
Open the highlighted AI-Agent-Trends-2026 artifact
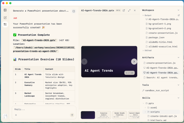(x=161, y=73)
